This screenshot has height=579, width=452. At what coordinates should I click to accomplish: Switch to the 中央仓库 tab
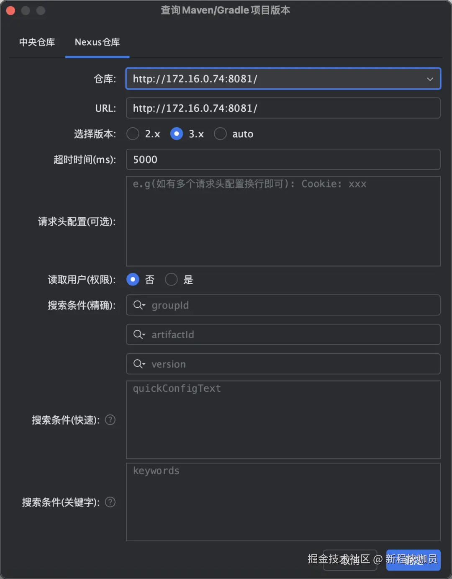(37, 42)
